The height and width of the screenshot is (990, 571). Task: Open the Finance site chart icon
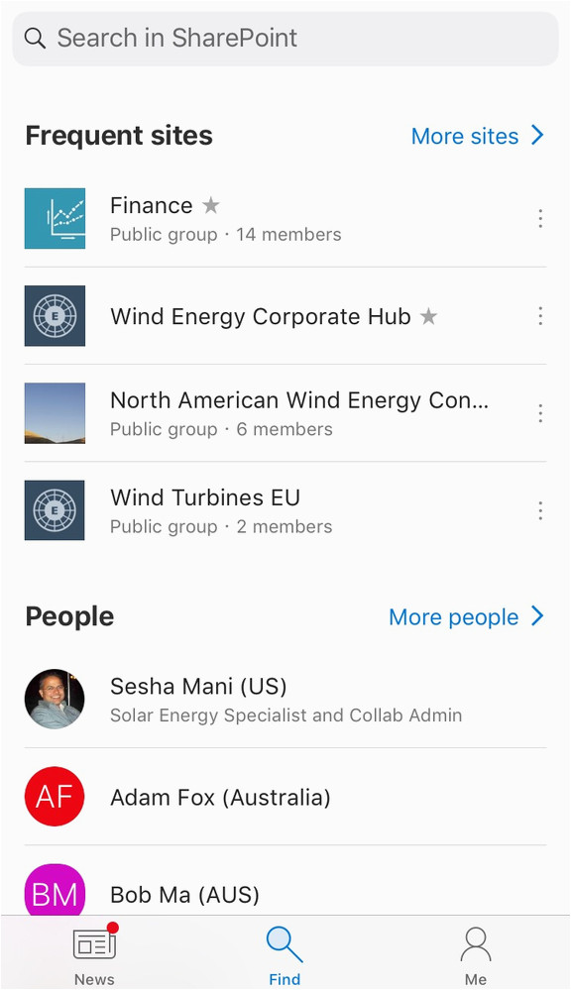click(x=55, y=218)
